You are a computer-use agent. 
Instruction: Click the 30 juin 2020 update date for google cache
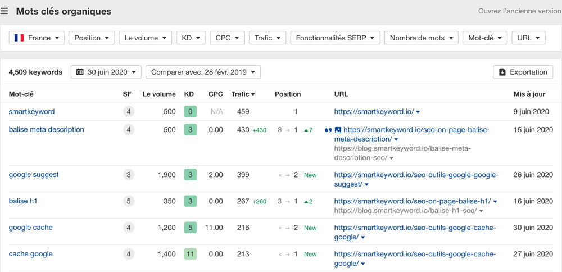click(533, 227)
